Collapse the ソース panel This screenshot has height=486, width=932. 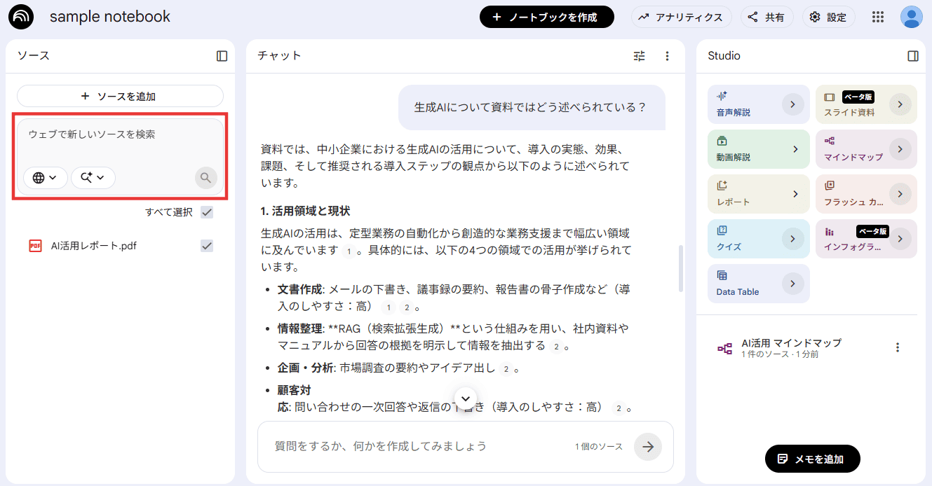click(222, 56)
